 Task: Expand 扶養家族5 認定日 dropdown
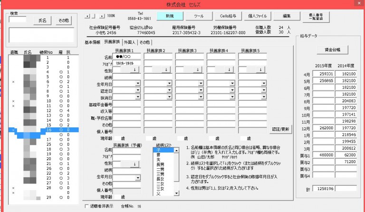tap(263, 90)
